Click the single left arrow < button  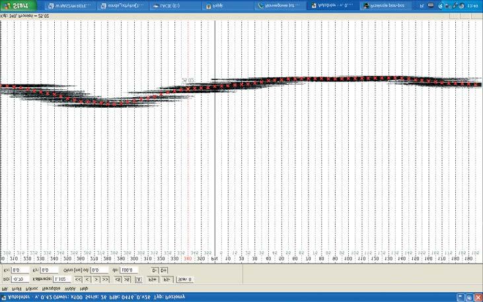tap(87, 280)
